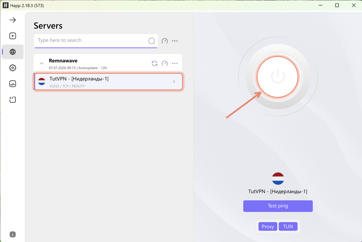Switch to TUN mode

tap(288, 227)
